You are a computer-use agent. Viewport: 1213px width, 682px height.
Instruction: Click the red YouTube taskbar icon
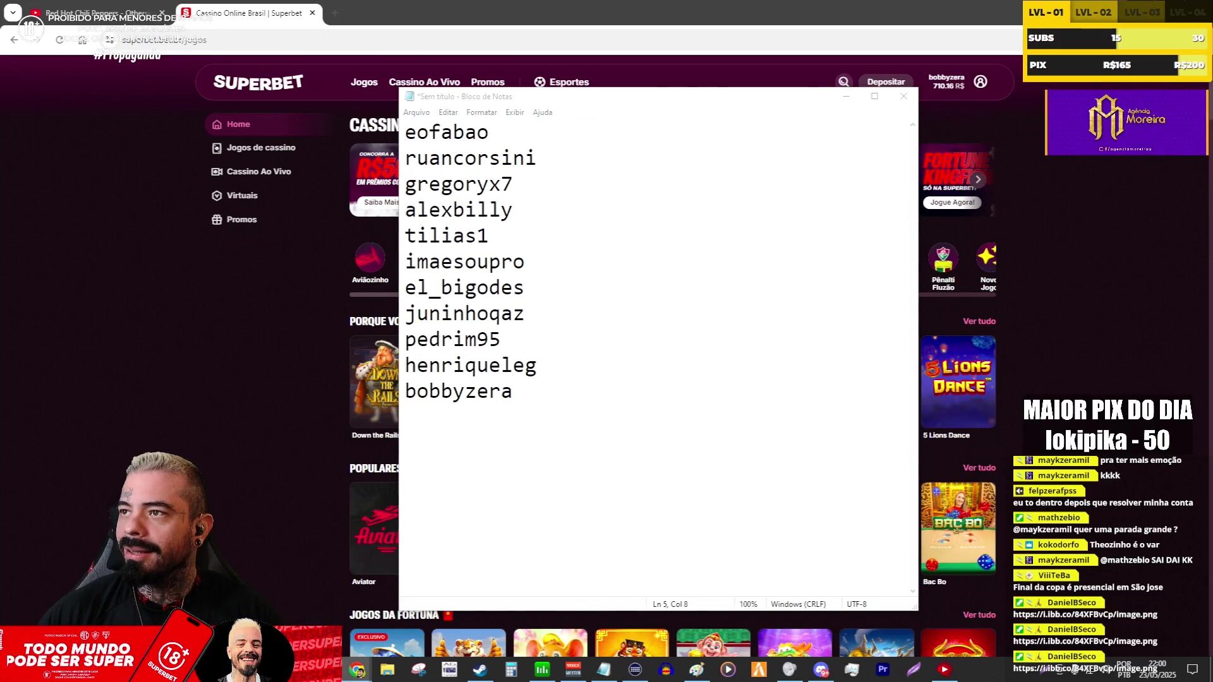click(944, 669)
